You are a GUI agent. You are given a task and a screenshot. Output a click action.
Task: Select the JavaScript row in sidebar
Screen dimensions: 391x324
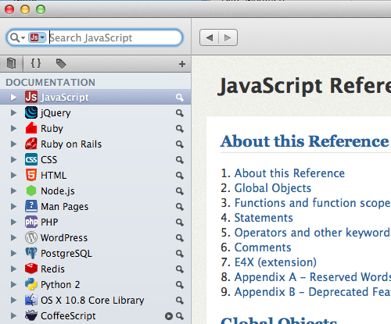(95, 98)
